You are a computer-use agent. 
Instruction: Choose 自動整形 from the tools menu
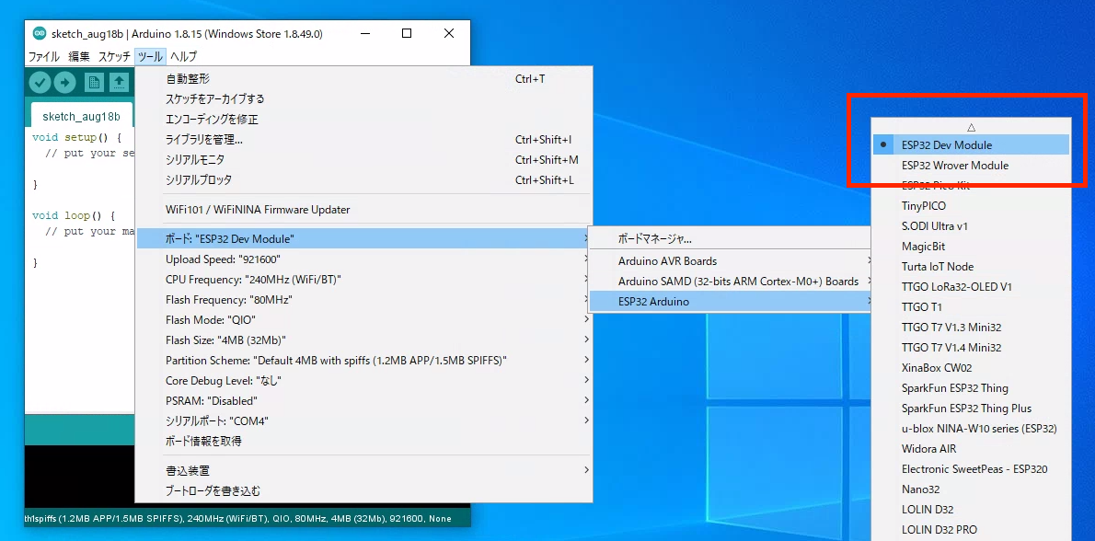[363, 79]
